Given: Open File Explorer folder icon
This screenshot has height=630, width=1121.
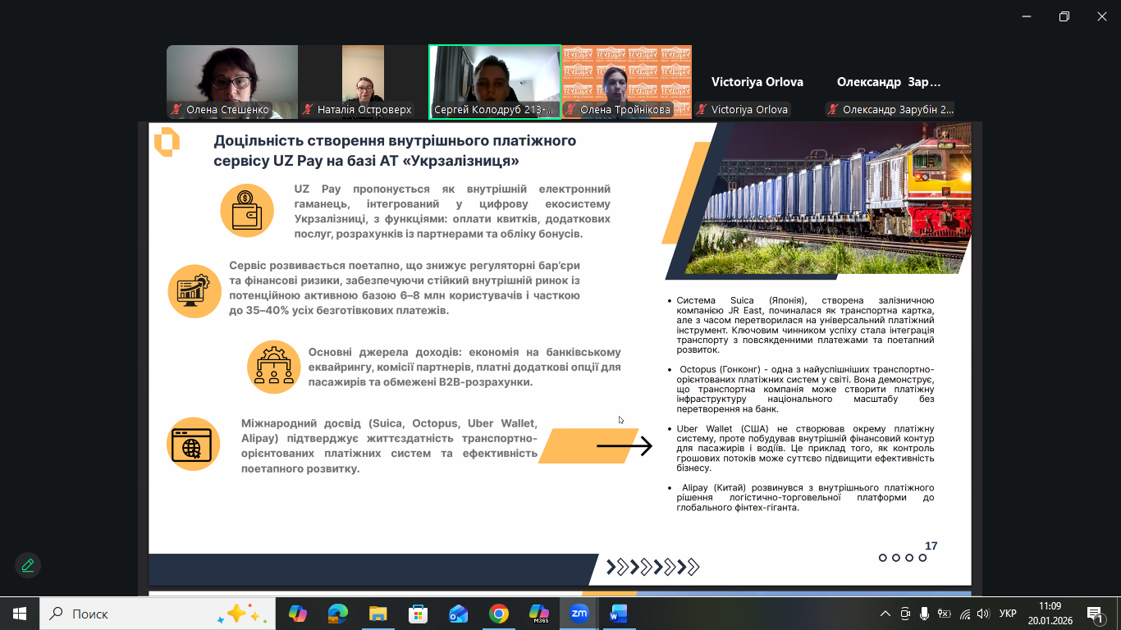Looking at the screenshot, I should point(377,614).
